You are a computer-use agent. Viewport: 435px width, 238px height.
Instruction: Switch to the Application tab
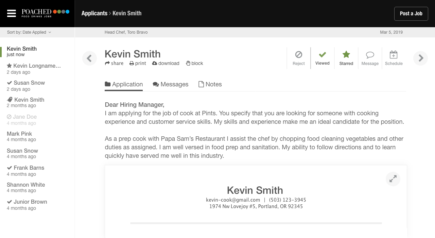click(x=124, y=84)
